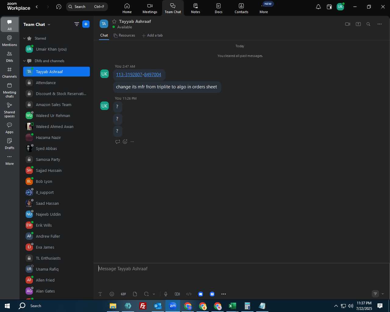This screenshot has width=390, height=312.
Task: Open the Meetings tab
Action: pos(150,8)
